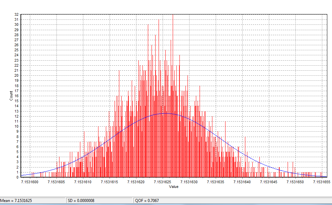
Task: Click y-axis tick label 25
Action: tap(16, 50)
